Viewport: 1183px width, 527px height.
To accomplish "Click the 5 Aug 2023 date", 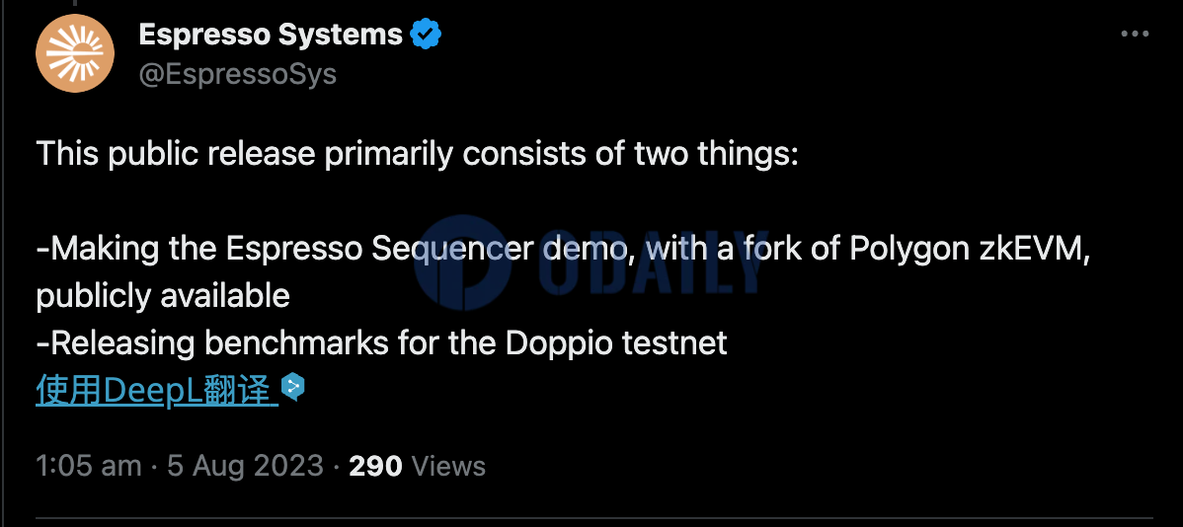I will pyautogui.click(x=246, y=466).
